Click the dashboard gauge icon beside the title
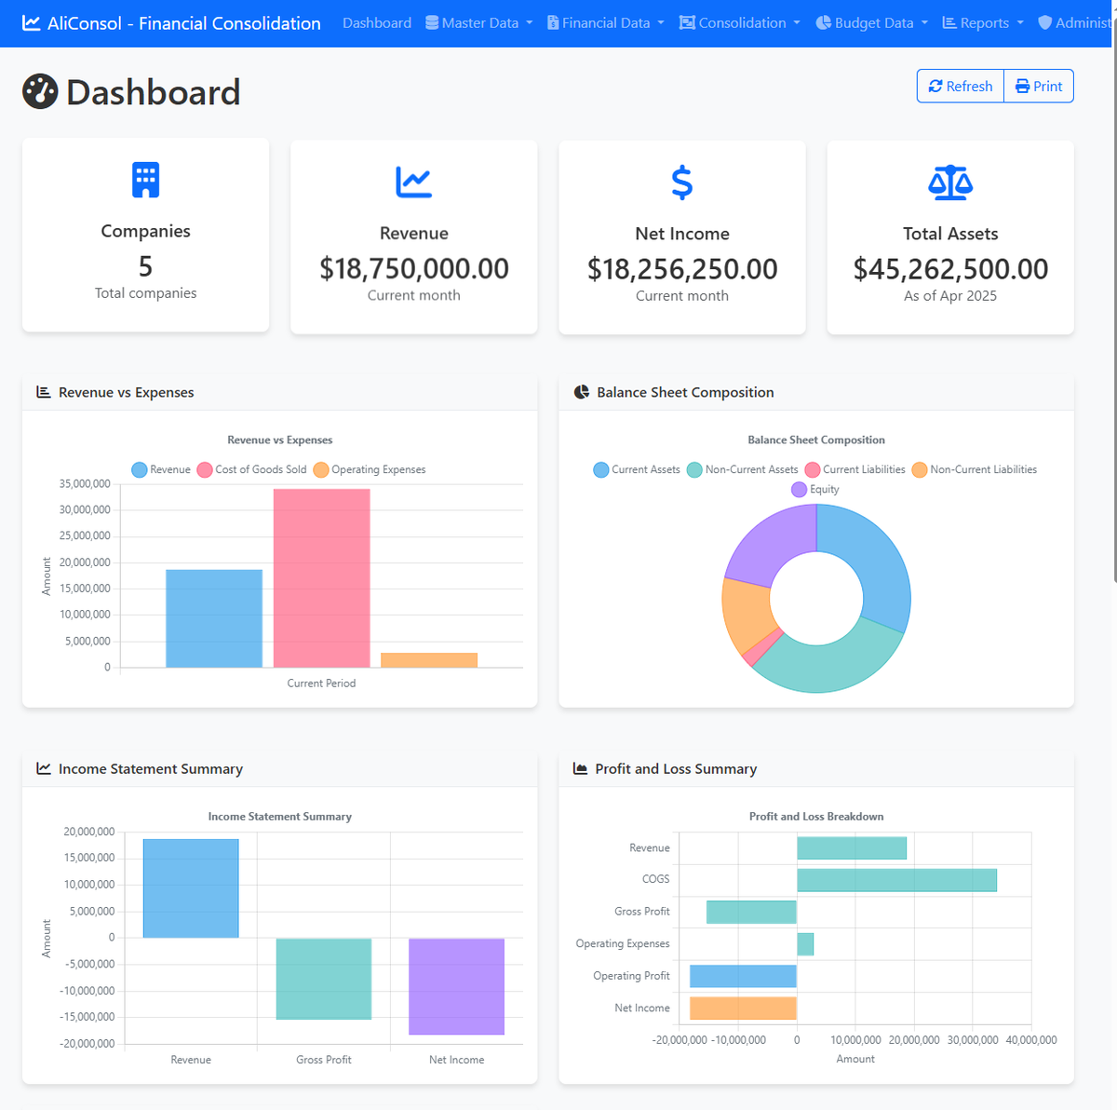Viewport: 1117px width, 1110px height. [40, 91]
